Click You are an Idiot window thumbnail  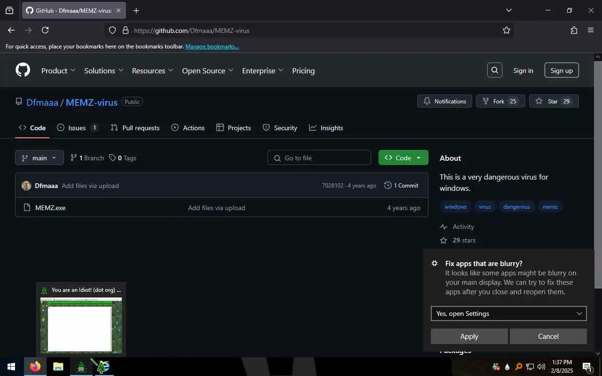(81, 320)
